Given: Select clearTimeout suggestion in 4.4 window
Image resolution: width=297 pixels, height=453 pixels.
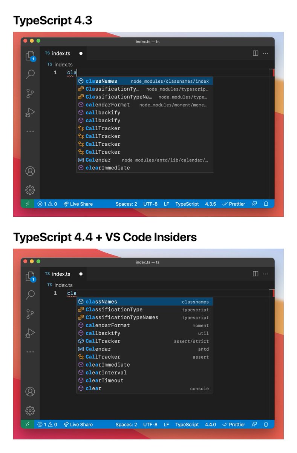Looking at the screenshot, I should pos(145,381).
